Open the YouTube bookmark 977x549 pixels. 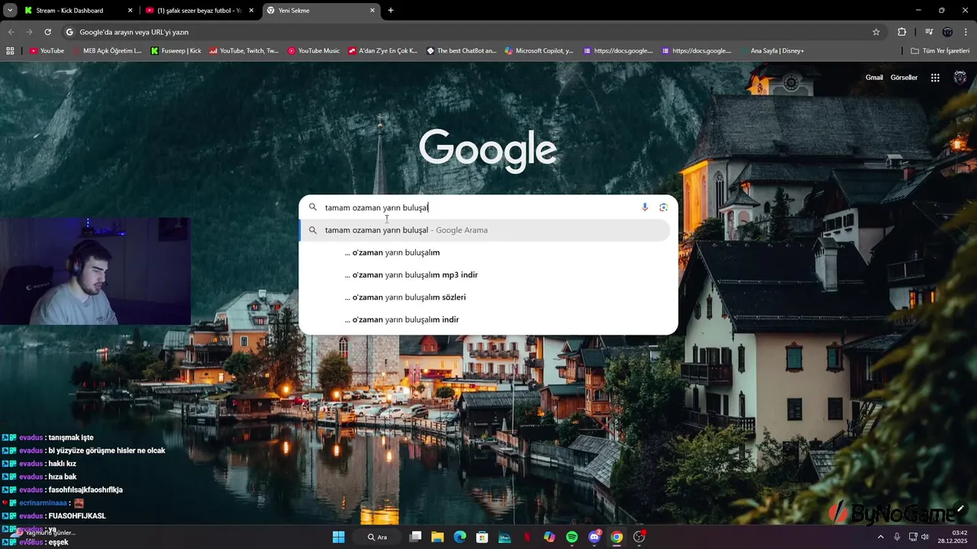tap(47, 51)
